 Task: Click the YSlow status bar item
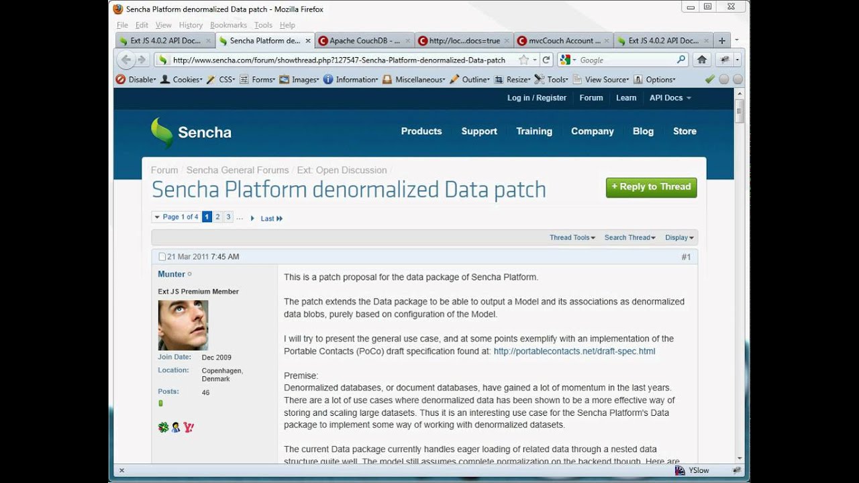tap(693, 470)
